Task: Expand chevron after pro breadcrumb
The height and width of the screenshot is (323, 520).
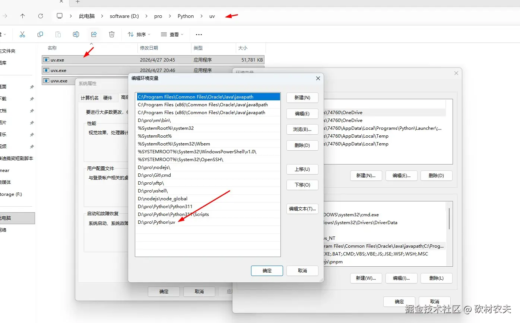Action: pos(170,16)
